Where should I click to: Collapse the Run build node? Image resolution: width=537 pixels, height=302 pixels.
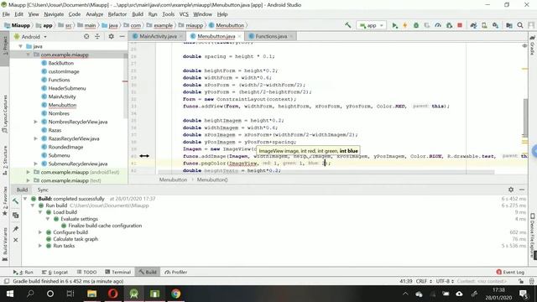pos(33,206)
